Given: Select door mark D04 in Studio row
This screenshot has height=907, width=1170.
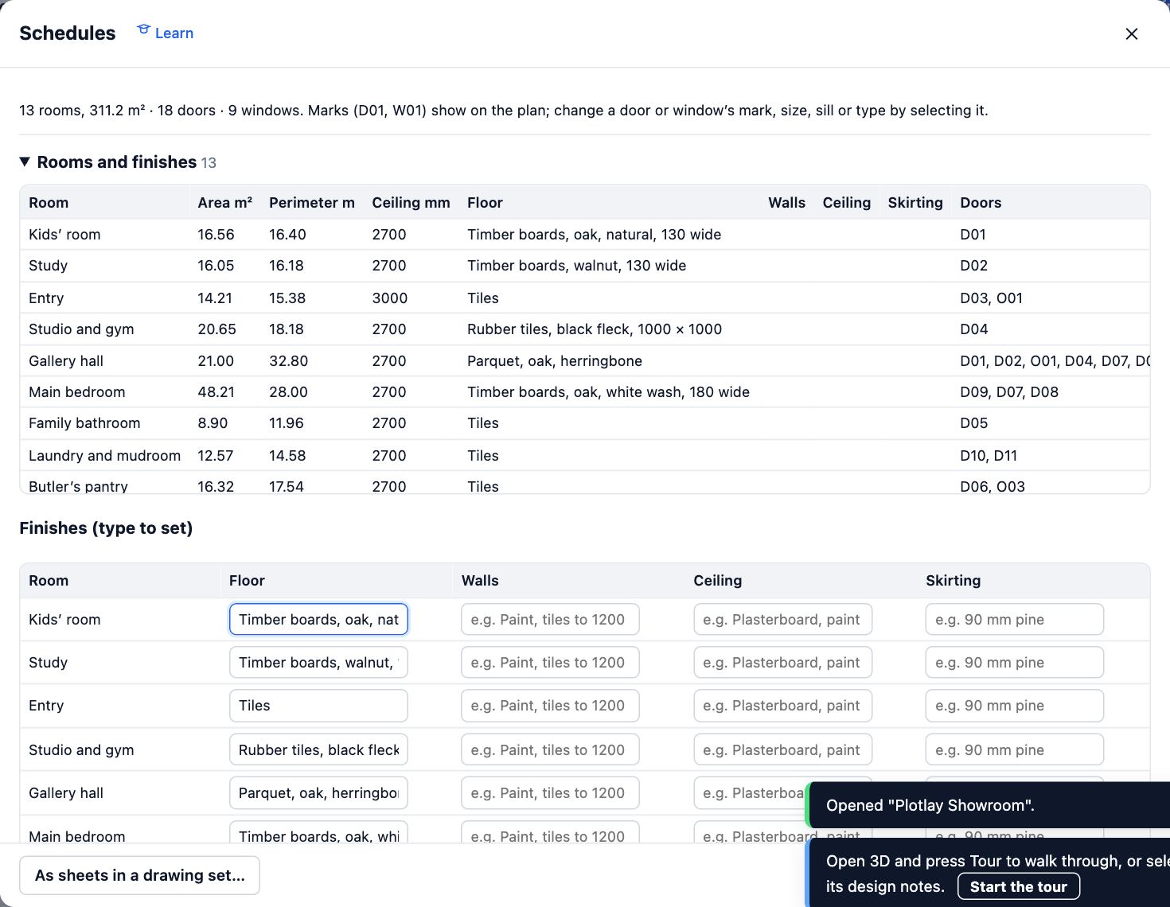Looking at the screenshot, I should (x=973, y=329).
